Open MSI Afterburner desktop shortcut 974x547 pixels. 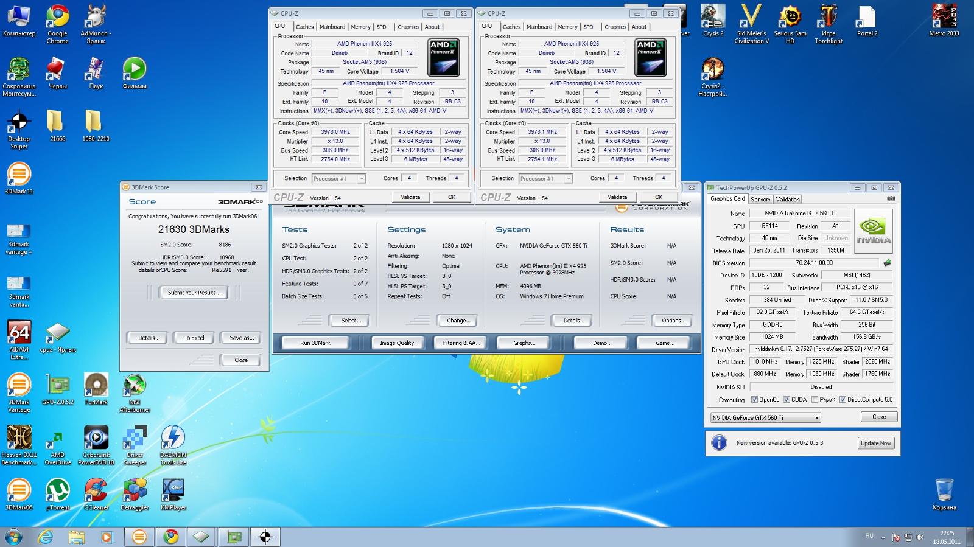point(135,392)
